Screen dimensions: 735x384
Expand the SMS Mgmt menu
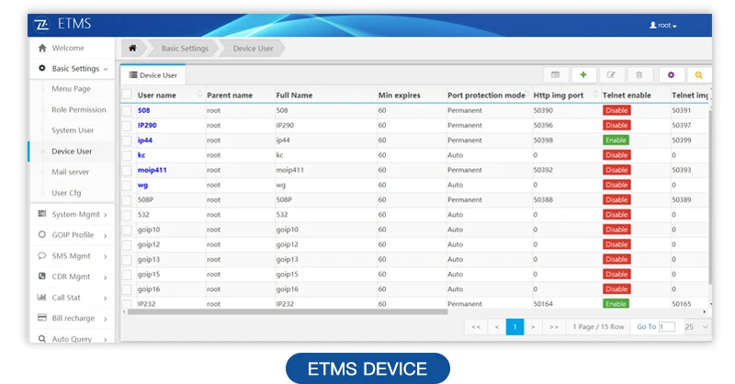pyautogui.click(x=72, y=255)
